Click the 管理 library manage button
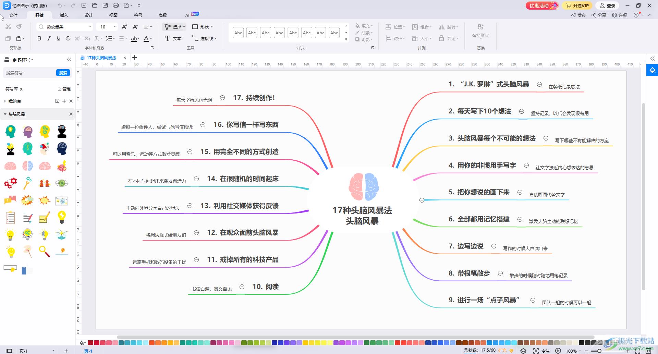Viewport: 658px width, 354px height. click(64, 89)
